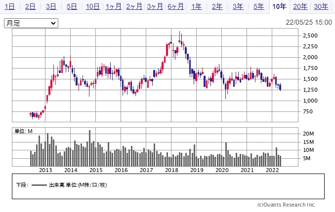Click the 22/05/25 15:00 timestamp

(x=309, y=22)
